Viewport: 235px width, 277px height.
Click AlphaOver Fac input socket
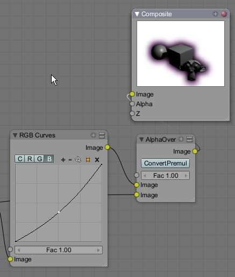(137, 175)
